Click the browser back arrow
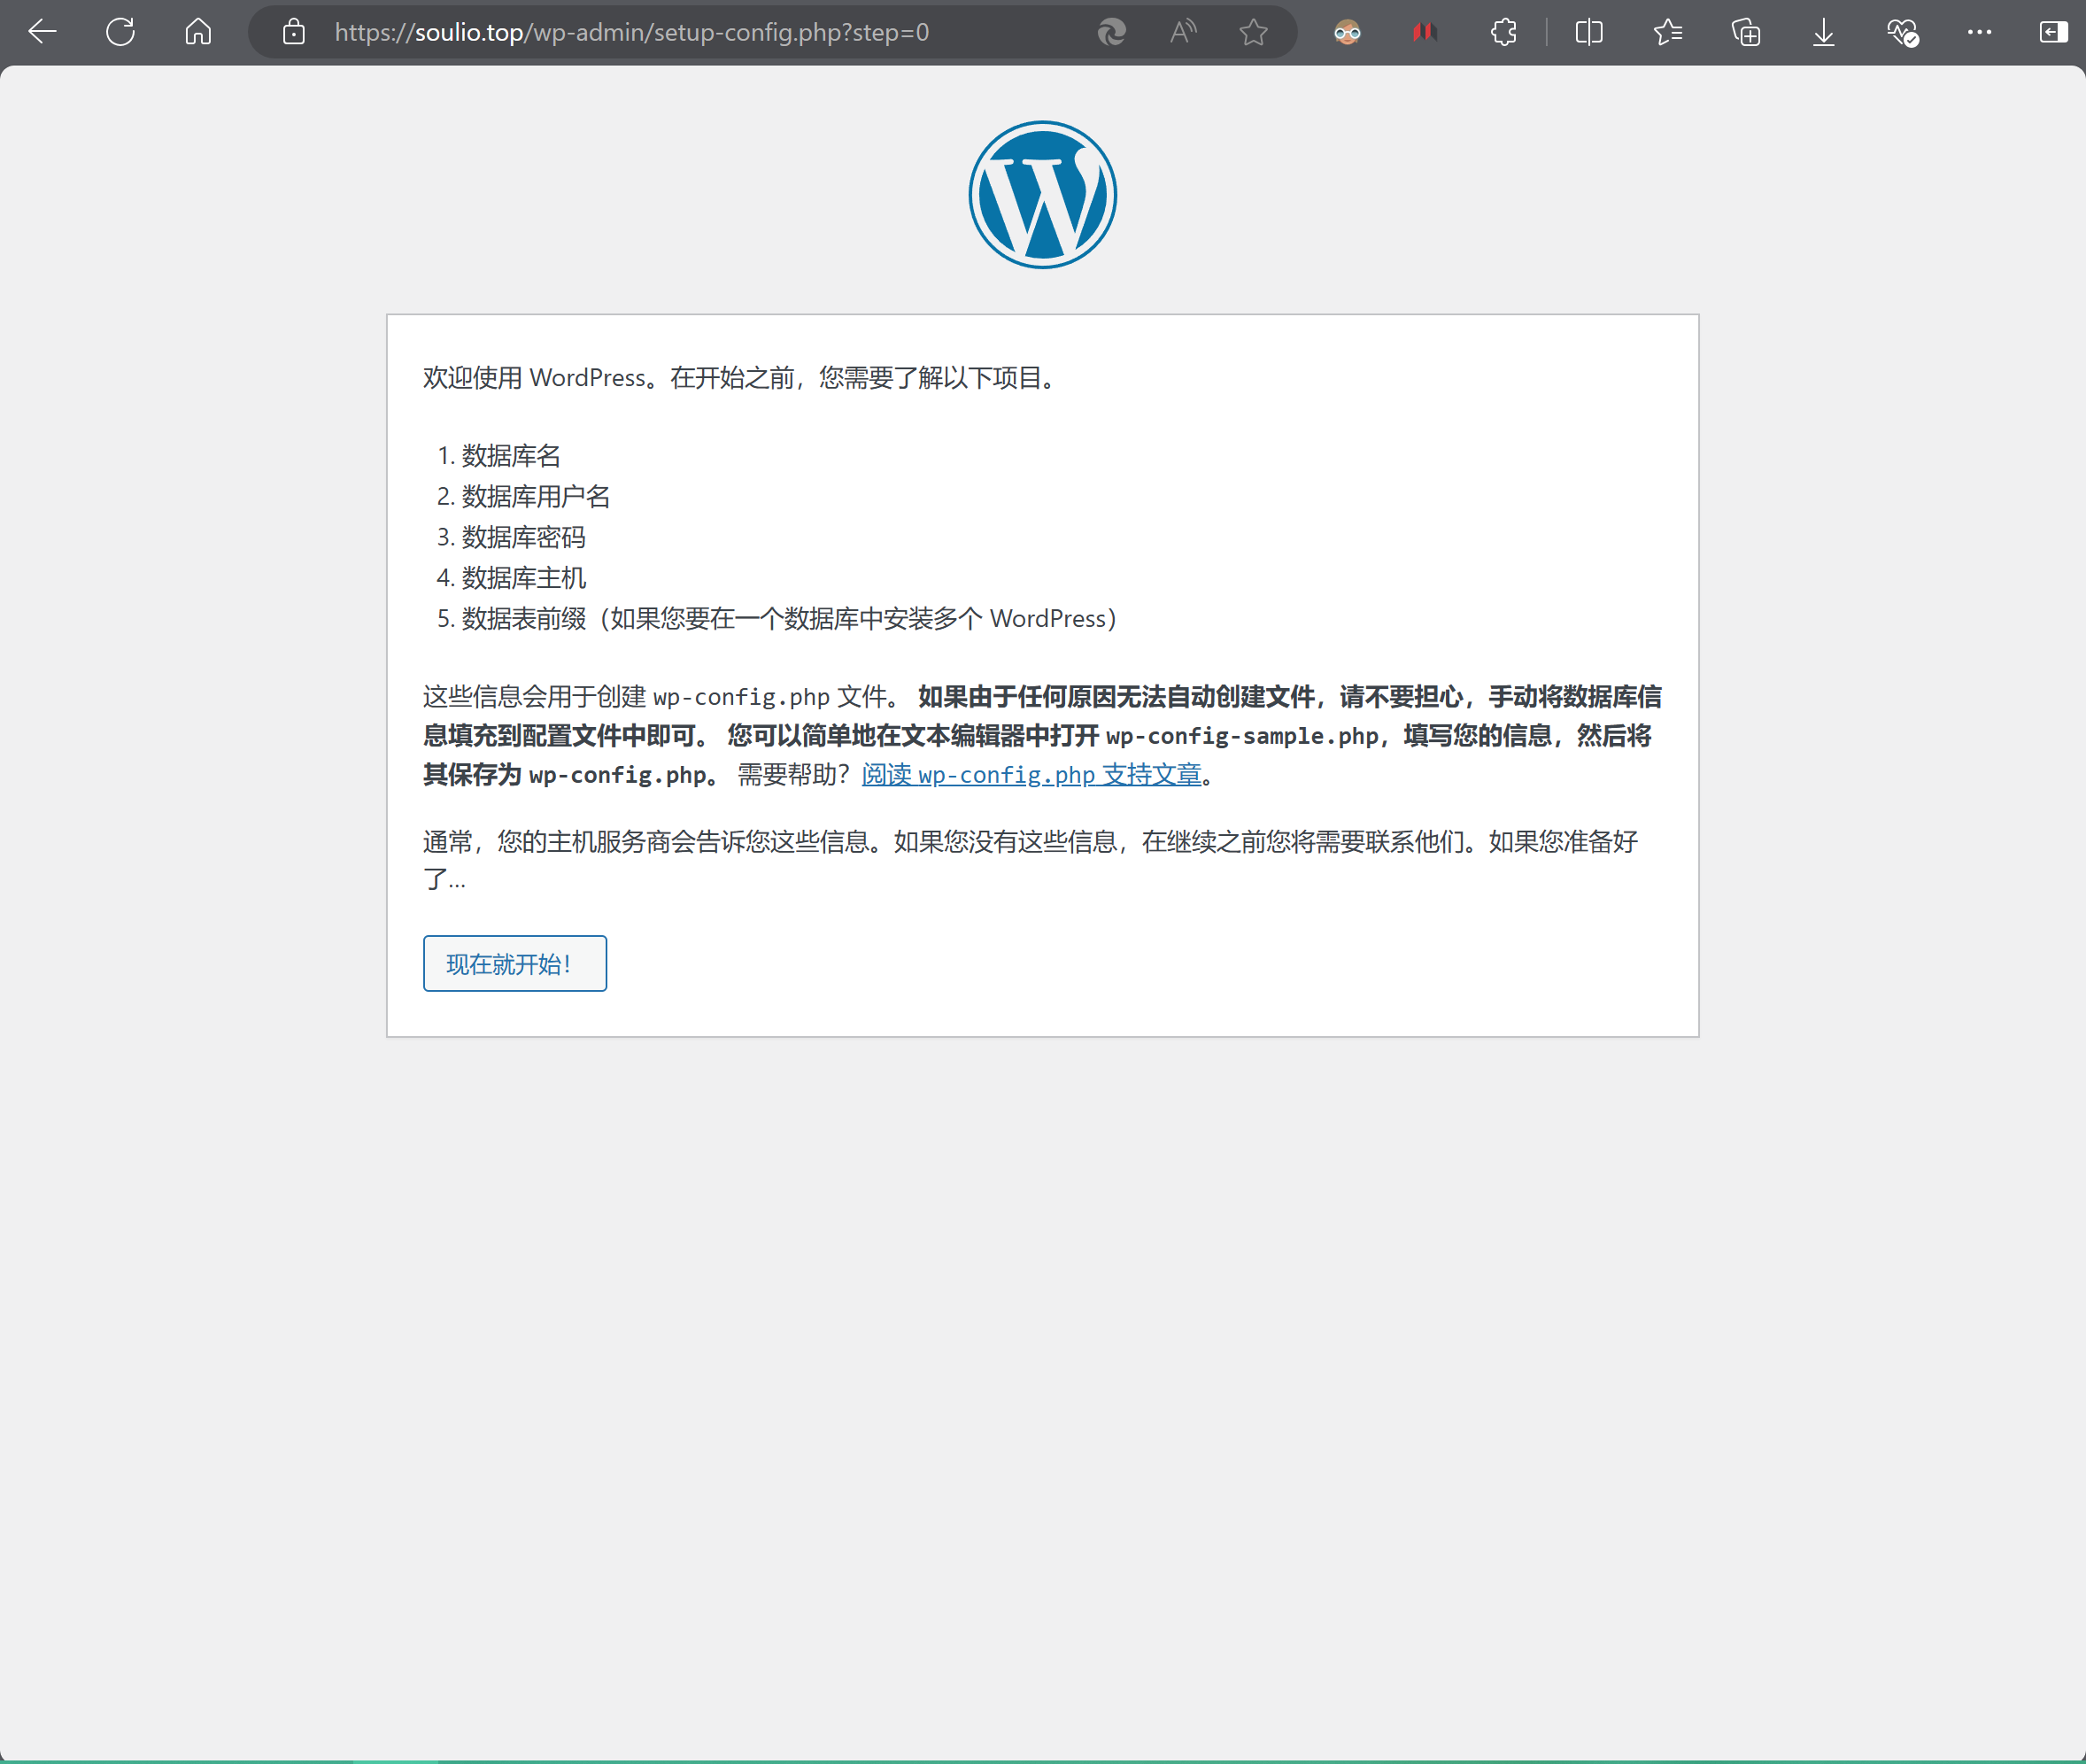This screenshot has height=1764, width=2086. [42, 32]
